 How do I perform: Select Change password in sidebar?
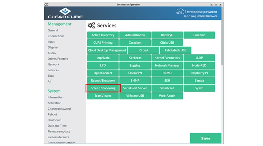(x=59, y=109)
